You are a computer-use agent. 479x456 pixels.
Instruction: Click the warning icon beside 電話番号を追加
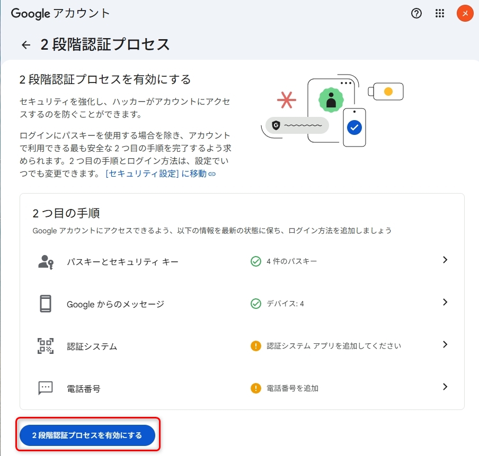(256, 388)
